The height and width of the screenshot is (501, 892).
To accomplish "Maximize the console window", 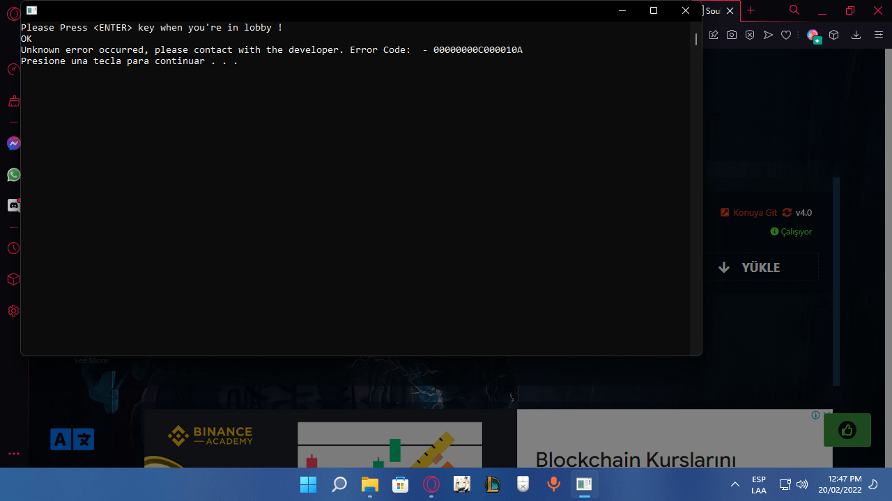I will (654, 10).
